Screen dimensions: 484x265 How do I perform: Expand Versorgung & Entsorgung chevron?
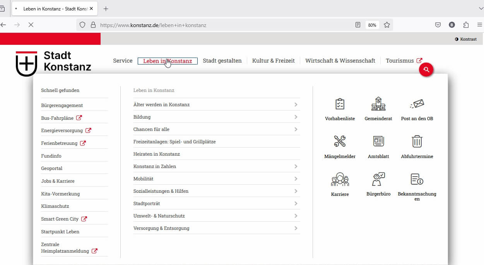click(x=296, y=228)
